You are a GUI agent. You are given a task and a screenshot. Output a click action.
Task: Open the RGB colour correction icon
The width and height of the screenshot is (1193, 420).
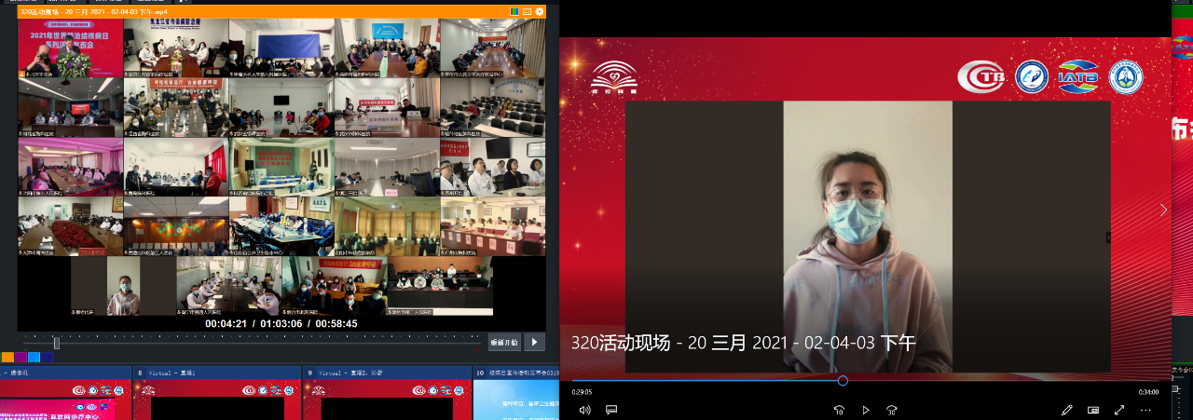pyautogui.click(x=514, y=11)
